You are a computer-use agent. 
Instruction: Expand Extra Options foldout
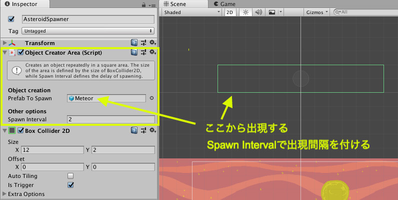pos(4,194)
